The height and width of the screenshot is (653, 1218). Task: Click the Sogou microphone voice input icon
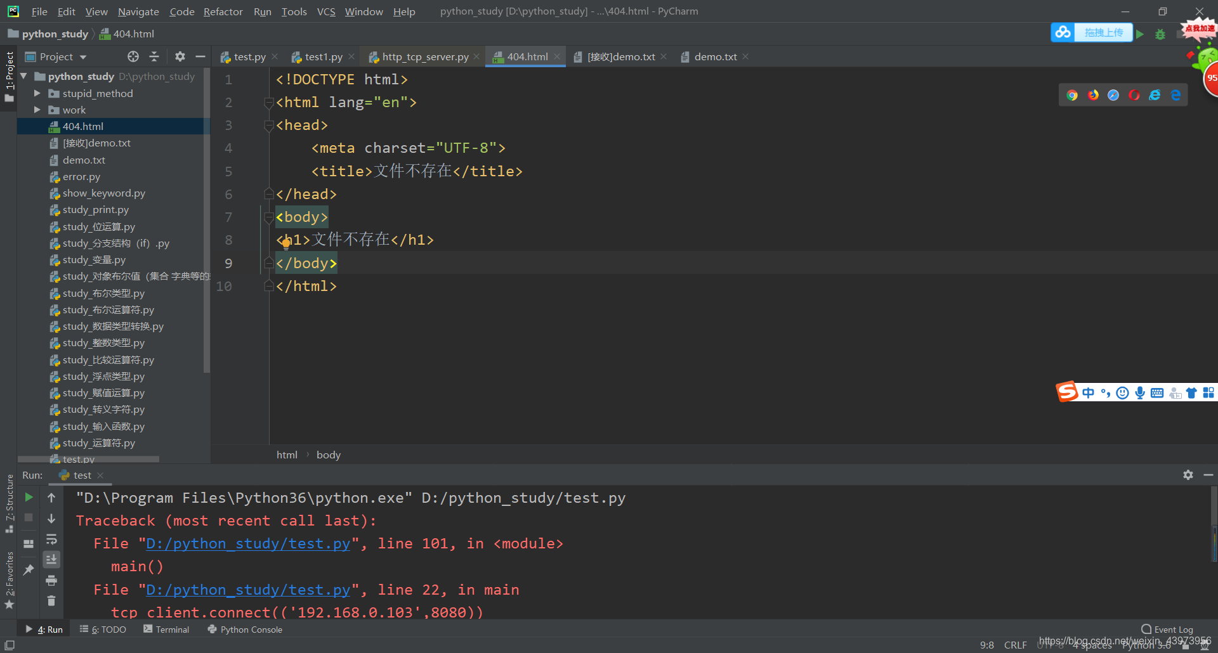(1140, 393)
